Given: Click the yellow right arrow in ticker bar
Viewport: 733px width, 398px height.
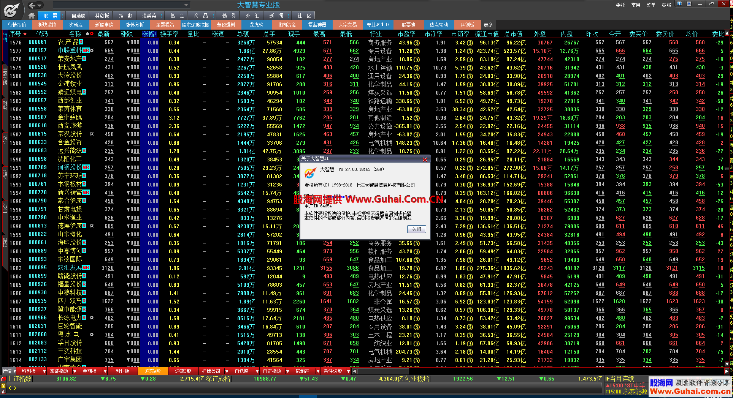Looking at the screenshot, I should pos(15,388).
